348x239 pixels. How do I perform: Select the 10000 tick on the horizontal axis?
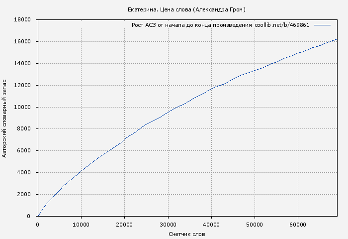click(81, 225)
